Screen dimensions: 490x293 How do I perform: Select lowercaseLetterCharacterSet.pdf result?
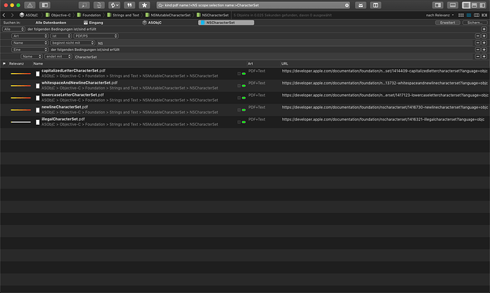pos(245,98)
